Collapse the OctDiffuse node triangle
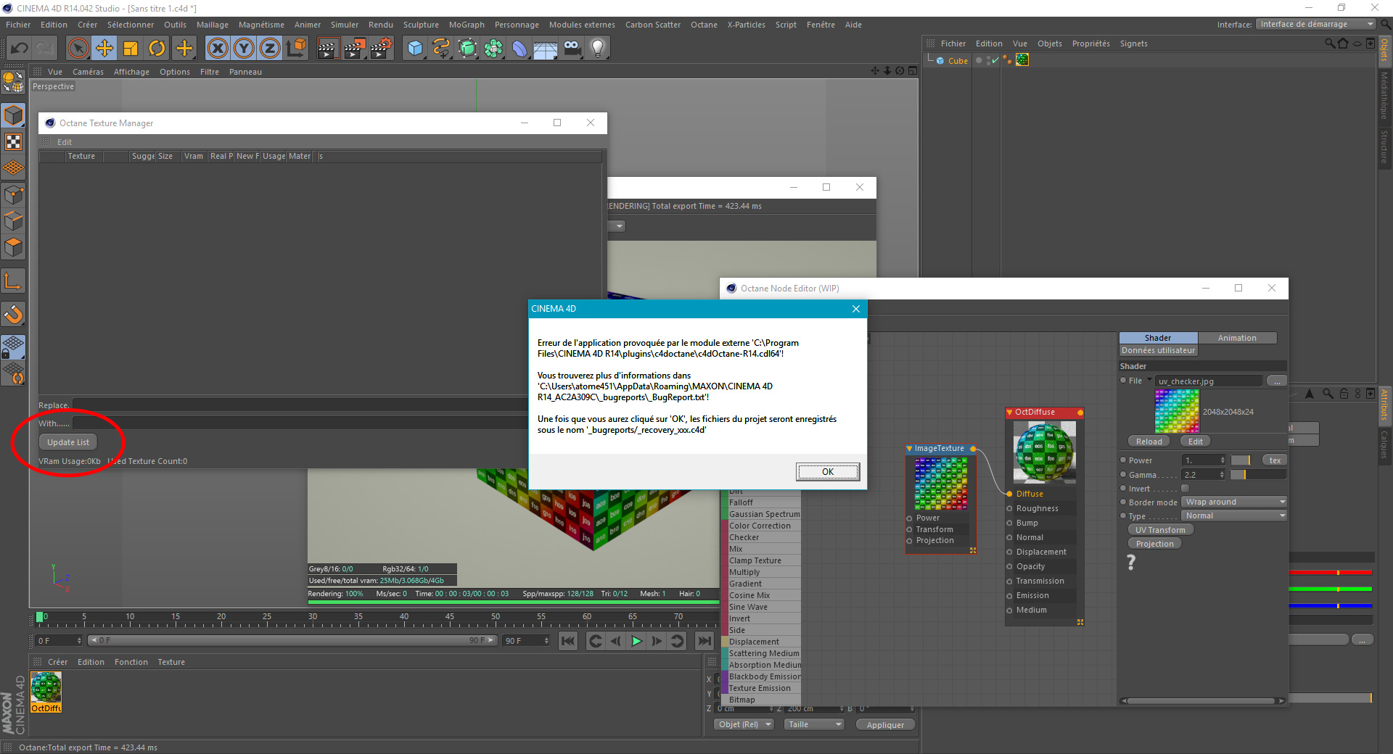 pyautogui.click(x=1009, y=413)
